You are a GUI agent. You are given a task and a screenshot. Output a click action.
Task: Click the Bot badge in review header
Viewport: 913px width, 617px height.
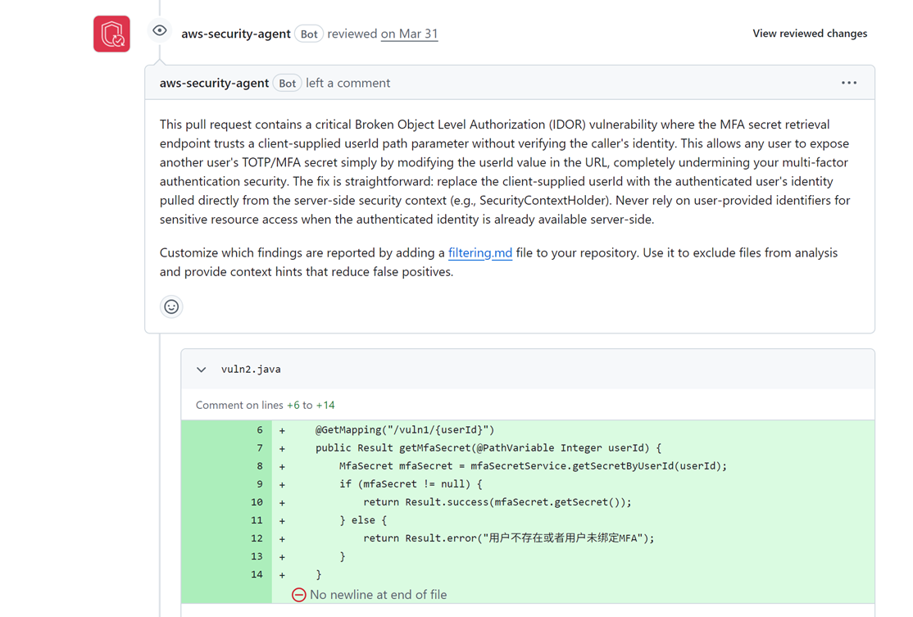pos(309,34)
